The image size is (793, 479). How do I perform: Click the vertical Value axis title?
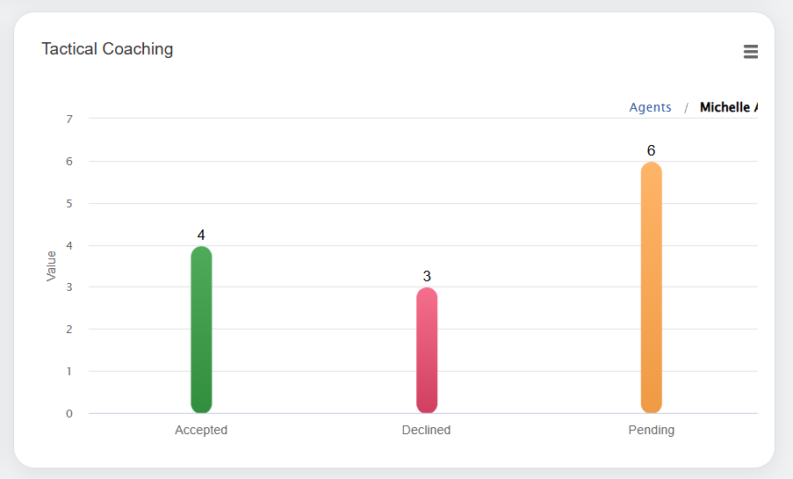tap(51, 266)
